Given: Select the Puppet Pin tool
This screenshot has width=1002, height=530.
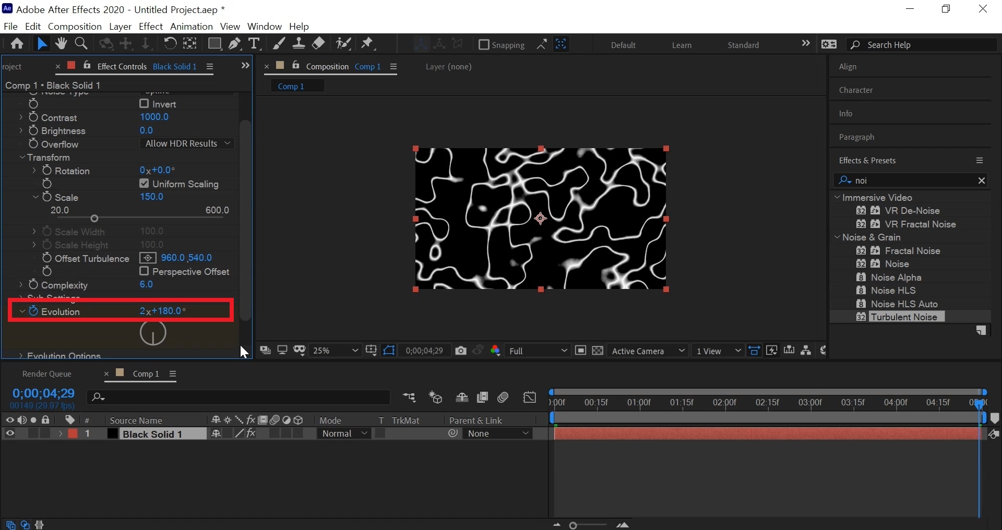Looking at the screenshot, I should (x=368, y=44).
